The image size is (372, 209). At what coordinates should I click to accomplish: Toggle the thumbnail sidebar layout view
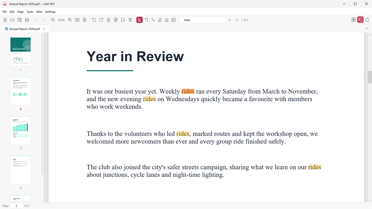(360, 20)
